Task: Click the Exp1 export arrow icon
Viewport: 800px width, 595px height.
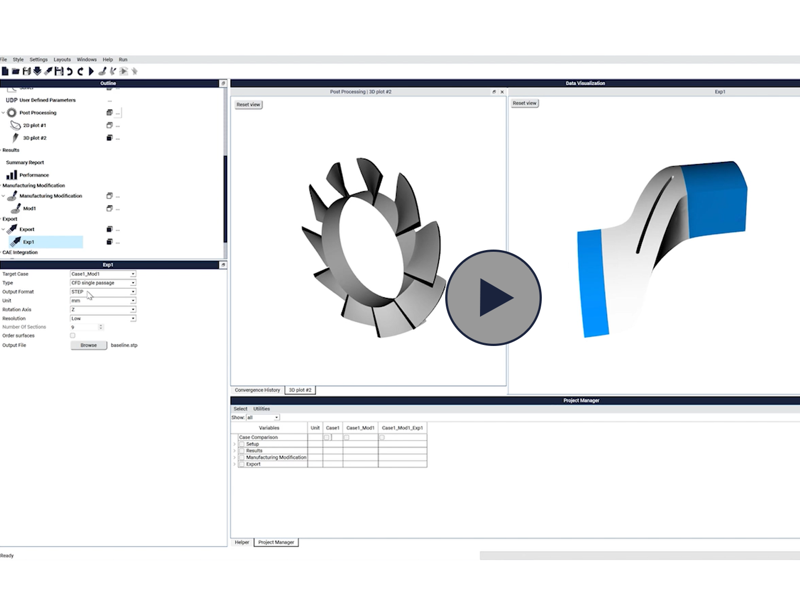Action: pos(15,242)
